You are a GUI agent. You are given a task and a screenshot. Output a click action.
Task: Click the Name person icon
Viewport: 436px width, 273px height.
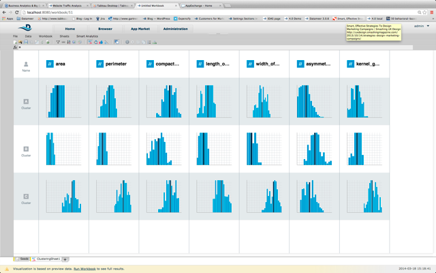coord(26,64)
